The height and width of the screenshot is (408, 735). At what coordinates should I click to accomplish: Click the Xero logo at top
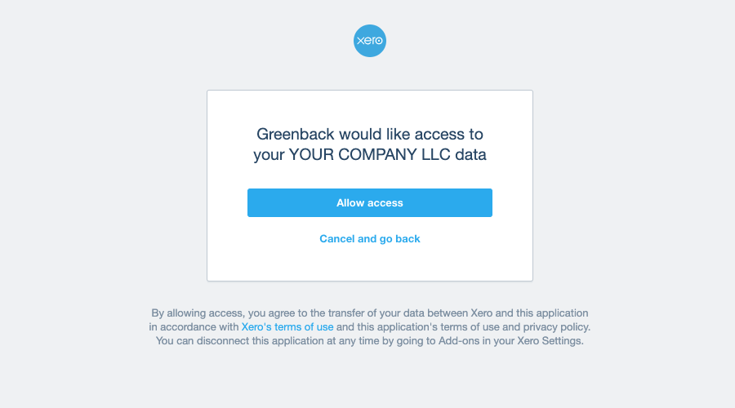tap(369, 41)
